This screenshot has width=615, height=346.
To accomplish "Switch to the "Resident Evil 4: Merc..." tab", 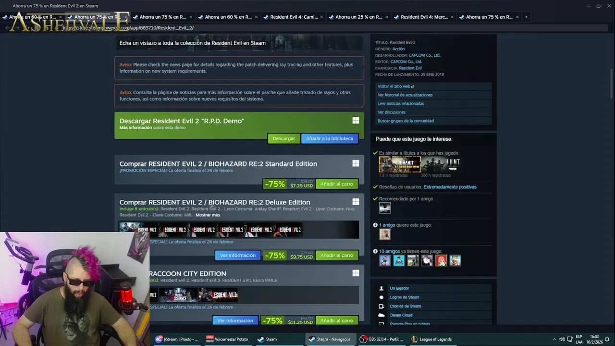I will [424, 17].
